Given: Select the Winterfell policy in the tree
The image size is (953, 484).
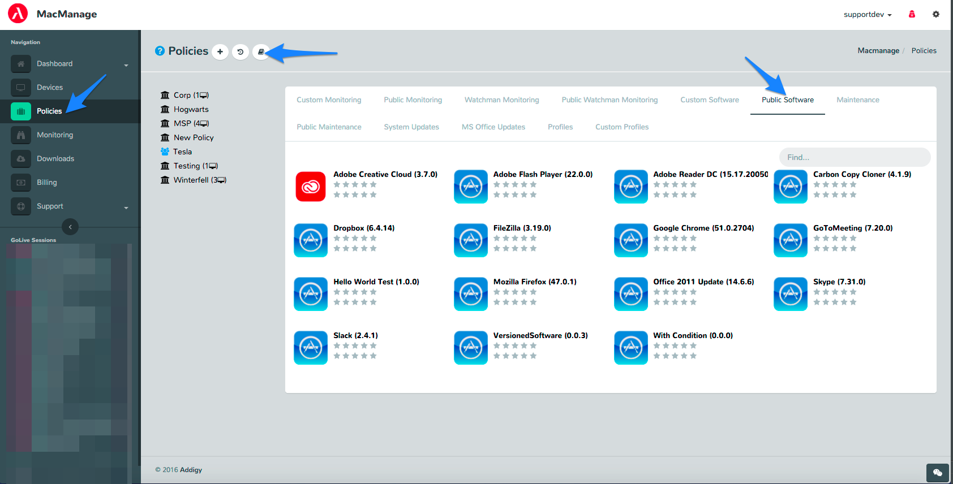Looking at the screenshot, I should tap(191, 180).
